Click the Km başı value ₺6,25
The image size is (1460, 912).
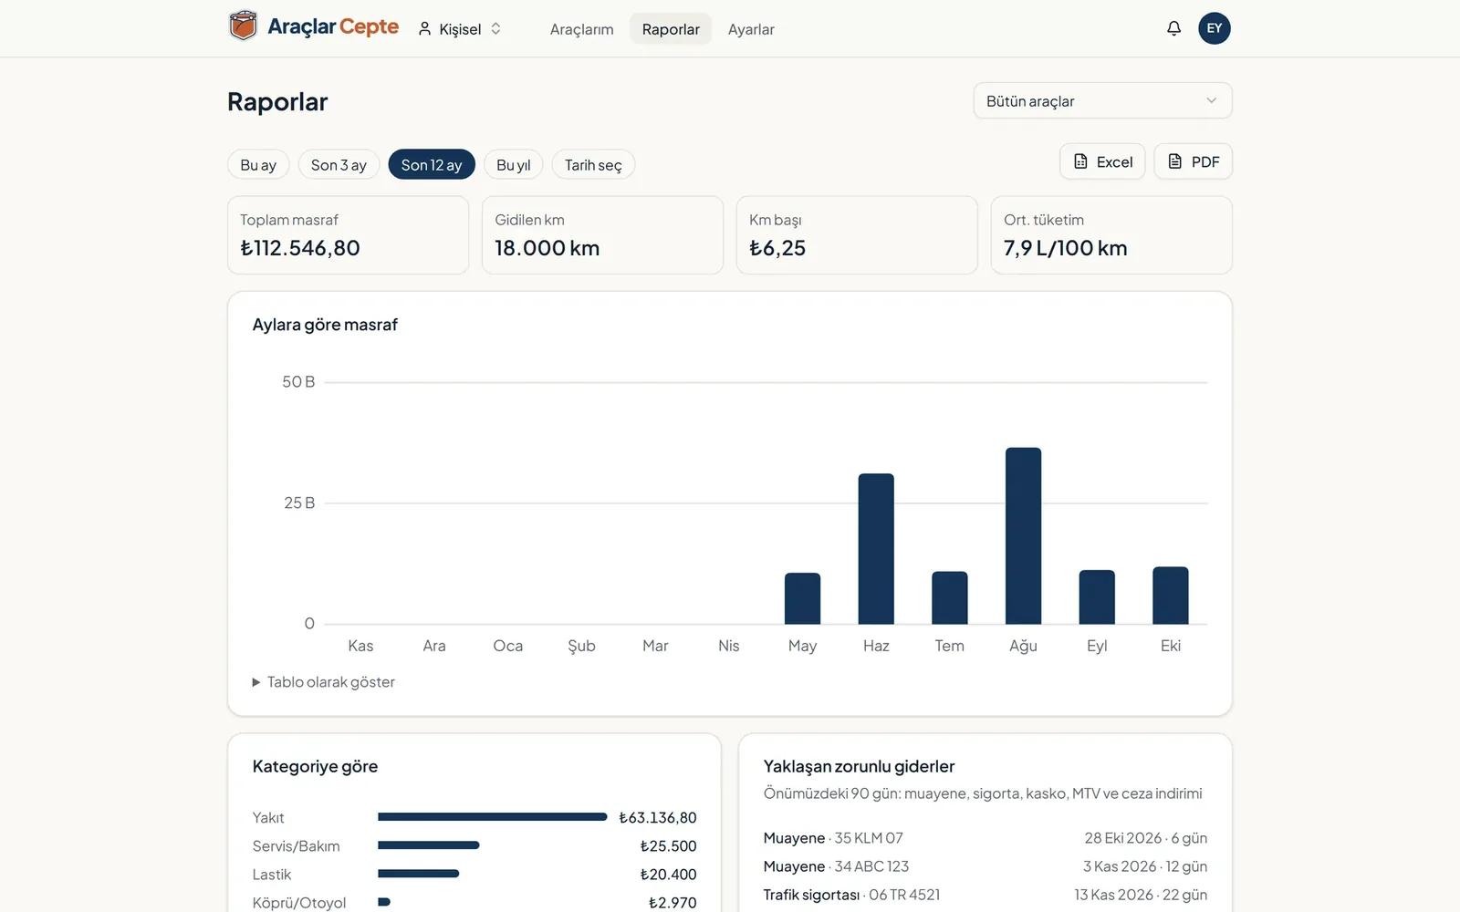pyautogui.click(x=777, y=248)
